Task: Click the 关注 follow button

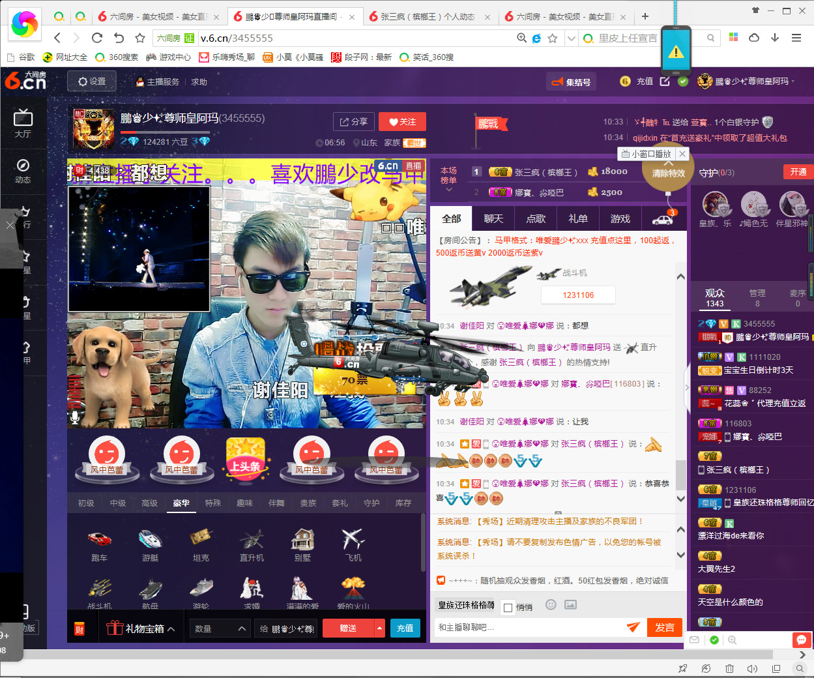Action: [402, 122]
